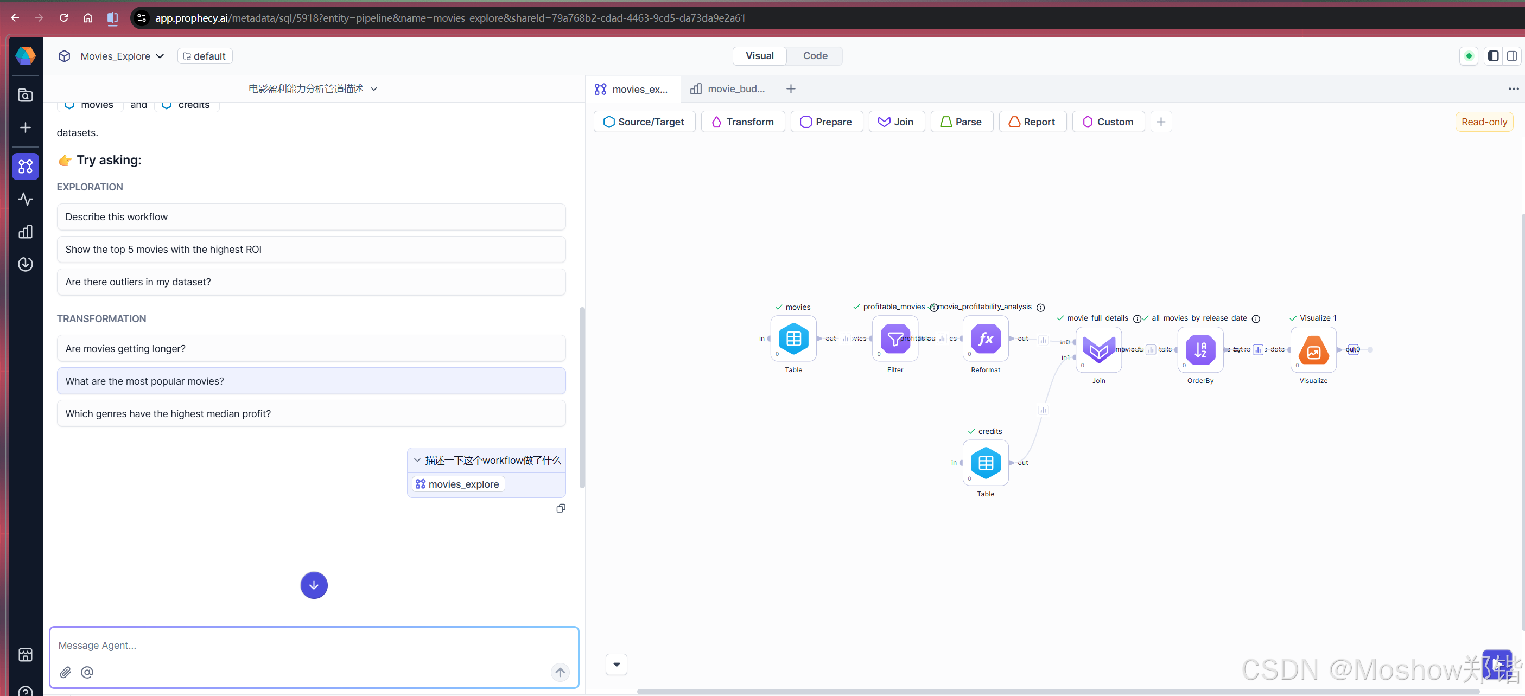Screen dimensions: 1525x696
Task: Toggle the left panel layout button
Action: tap(1493, 56)
